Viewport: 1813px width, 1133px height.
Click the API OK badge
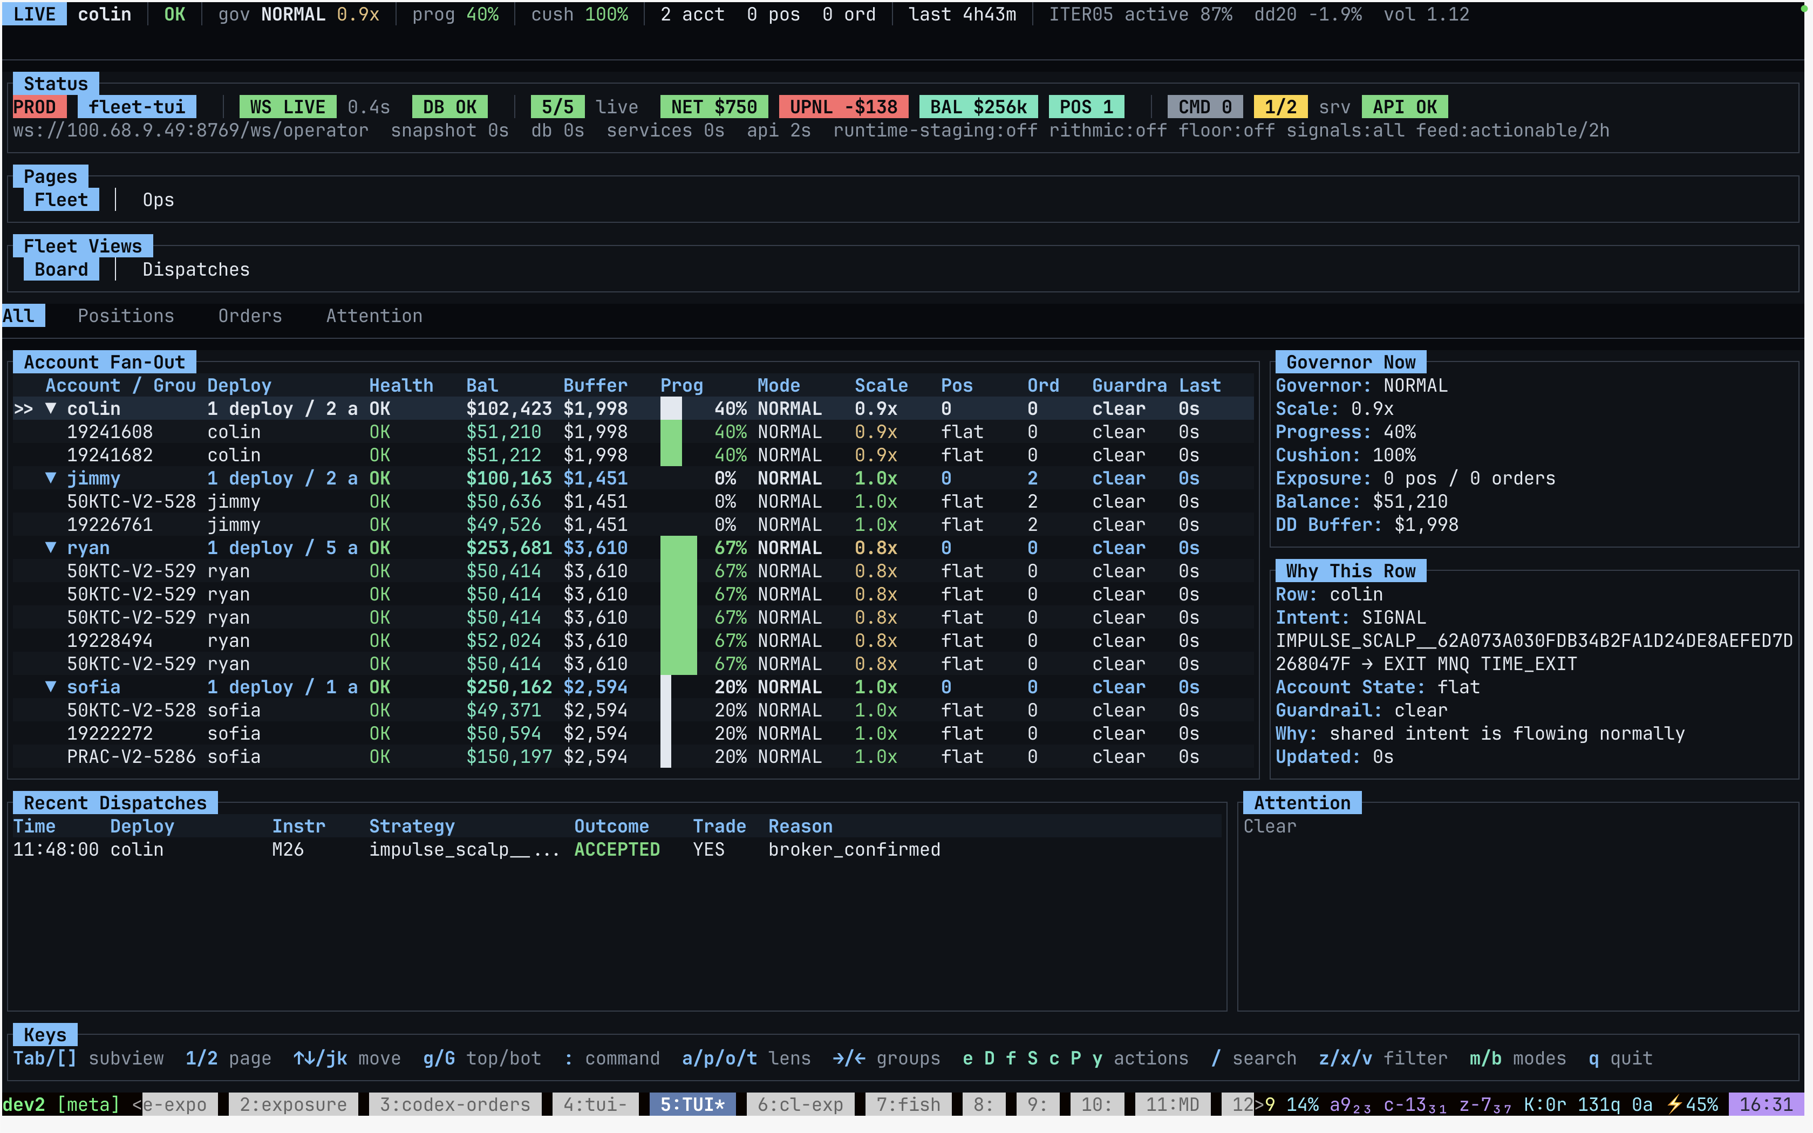click(x=1405, y=107)
